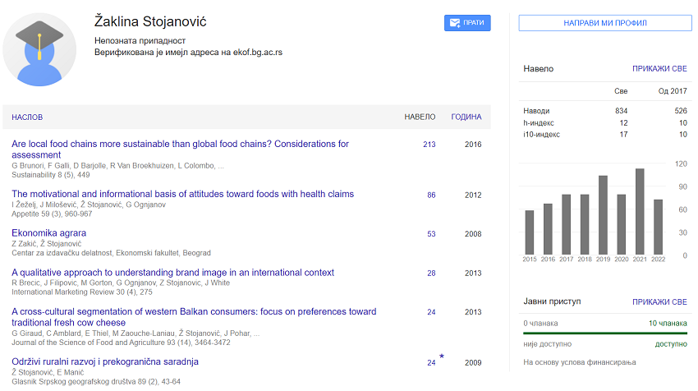
Task: Open the 10 чланака available articles link
Action: [x=668, y=324]
